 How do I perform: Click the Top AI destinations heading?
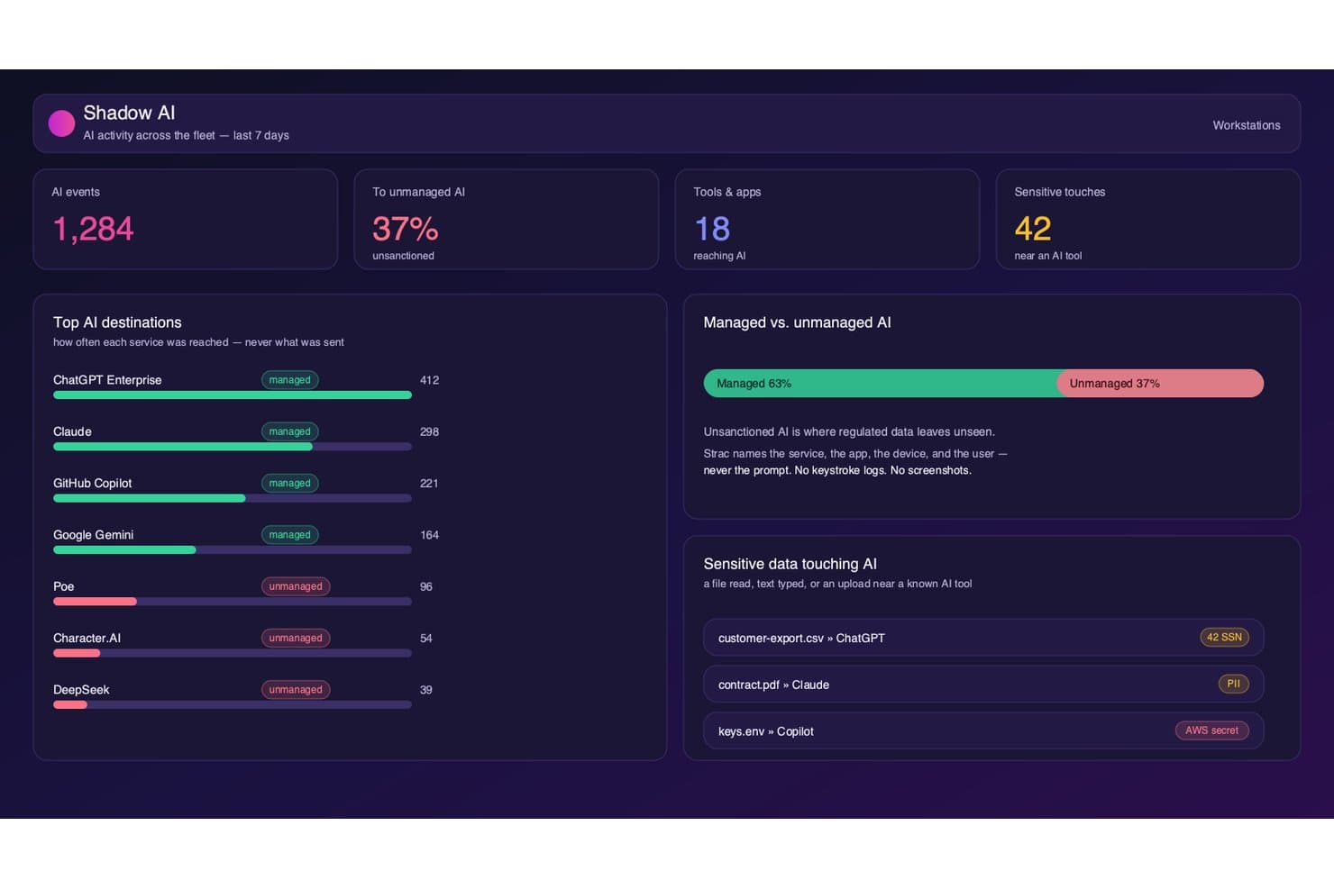pyautogui.click(x=117, y=322)
